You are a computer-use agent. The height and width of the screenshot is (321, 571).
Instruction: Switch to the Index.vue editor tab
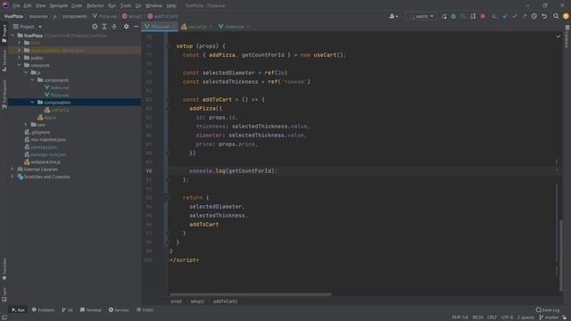point(234,27)
